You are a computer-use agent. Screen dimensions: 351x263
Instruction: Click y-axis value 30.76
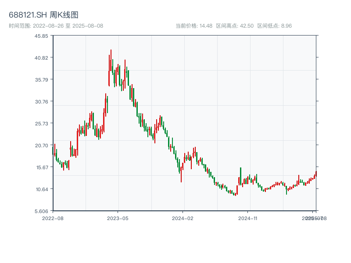click(x=41, y=102)
